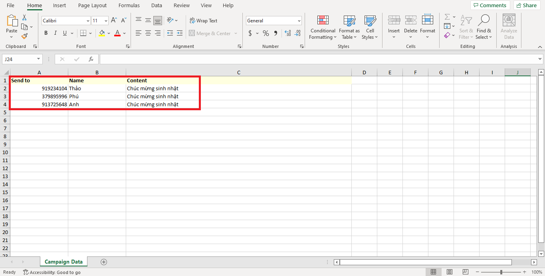Select cell B3 containing Phú

click(x=97, y=96)
